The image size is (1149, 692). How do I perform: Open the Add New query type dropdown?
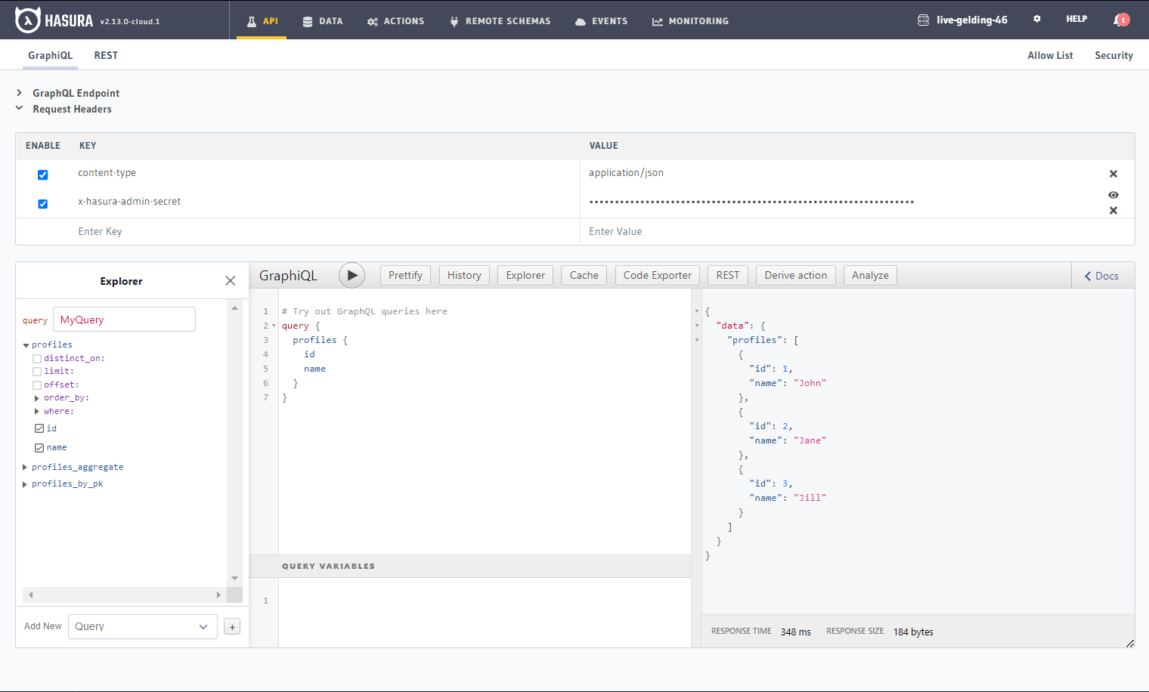coord(142,626)
